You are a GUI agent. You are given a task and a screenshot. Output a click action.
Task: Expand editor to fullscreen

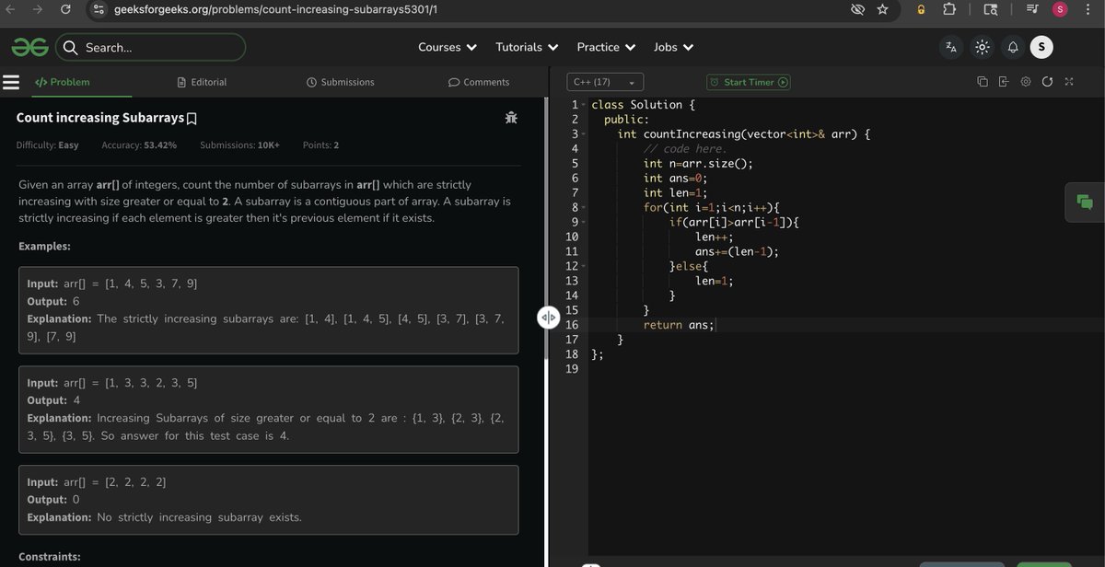(1069, 82)
